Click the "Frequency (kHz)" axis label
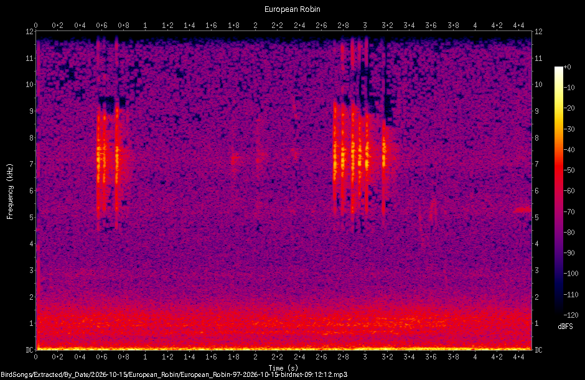 (10, 192)
